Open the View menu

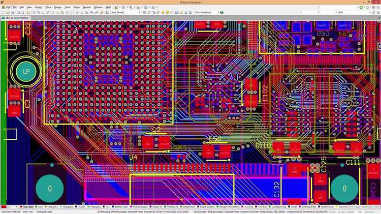pos(29,7)
